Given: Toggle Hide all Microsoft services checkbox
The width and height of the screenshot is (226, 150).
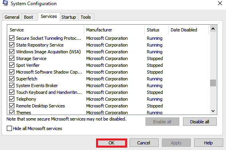Looking at the screenshot, I should 9,128.
